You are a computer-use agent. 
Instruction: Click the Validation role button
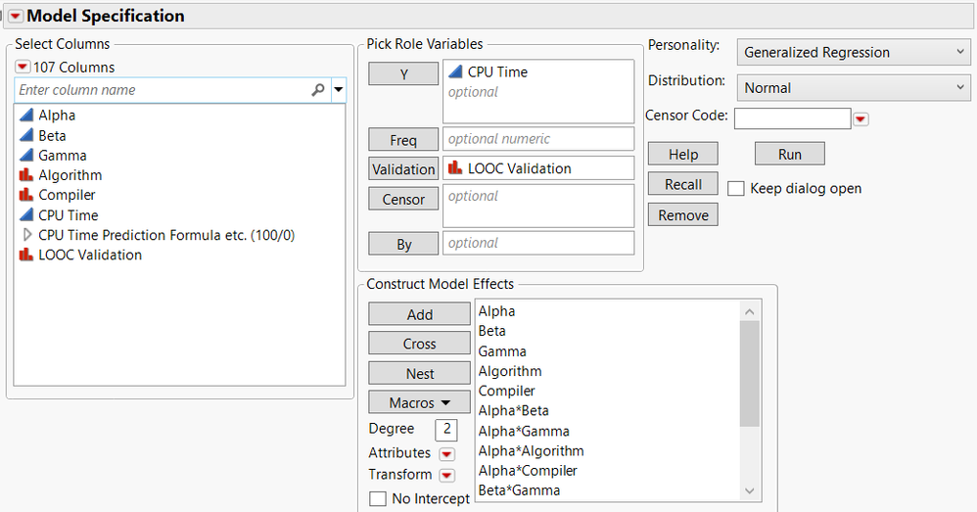(x=403, y=169)
